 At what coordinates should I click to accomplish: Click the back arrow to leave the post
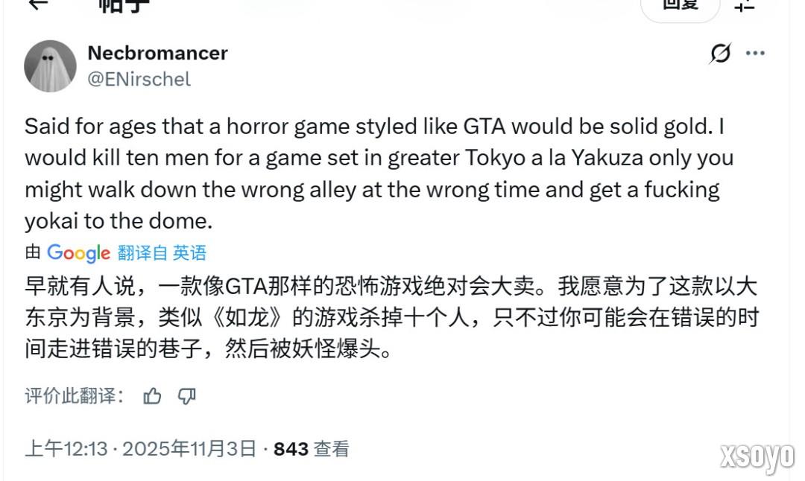coord(37,6)
